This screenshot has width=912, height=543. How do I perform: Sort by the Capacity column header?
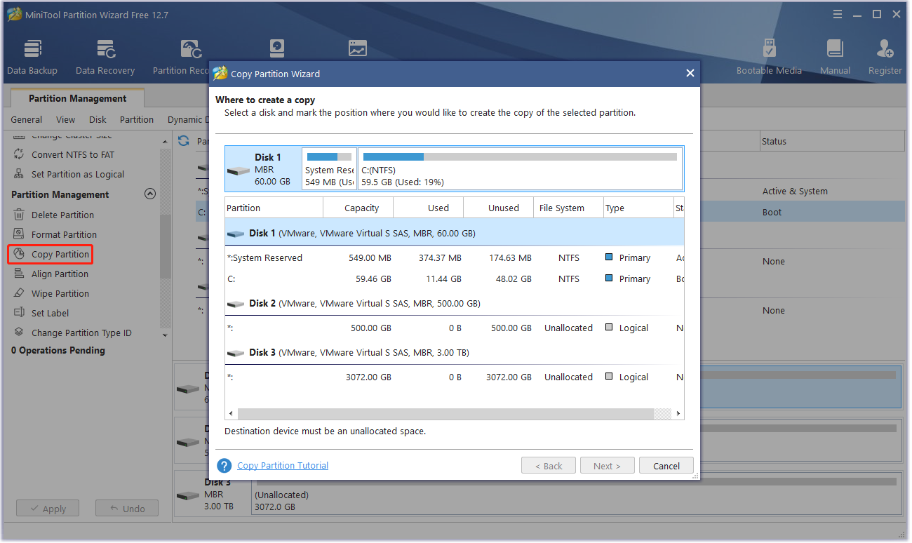[358, 208]
